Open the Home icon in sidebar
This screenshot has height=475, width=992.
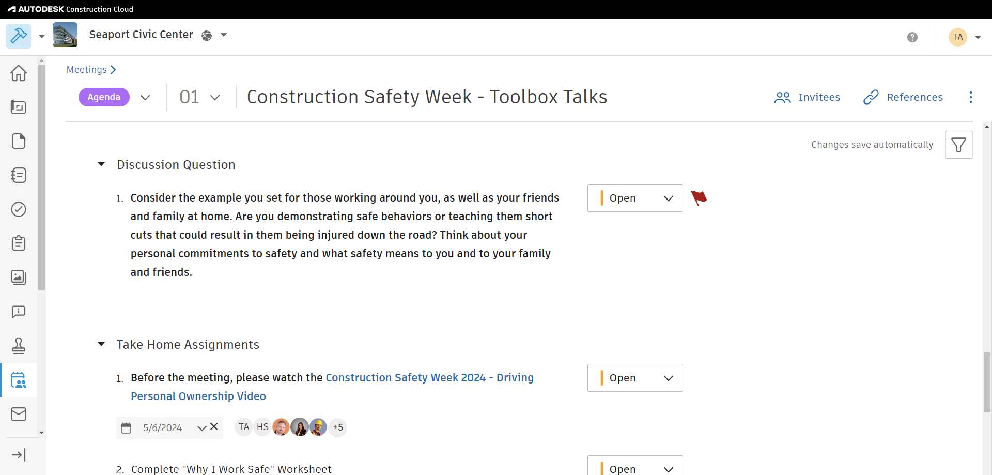point(19,73)
